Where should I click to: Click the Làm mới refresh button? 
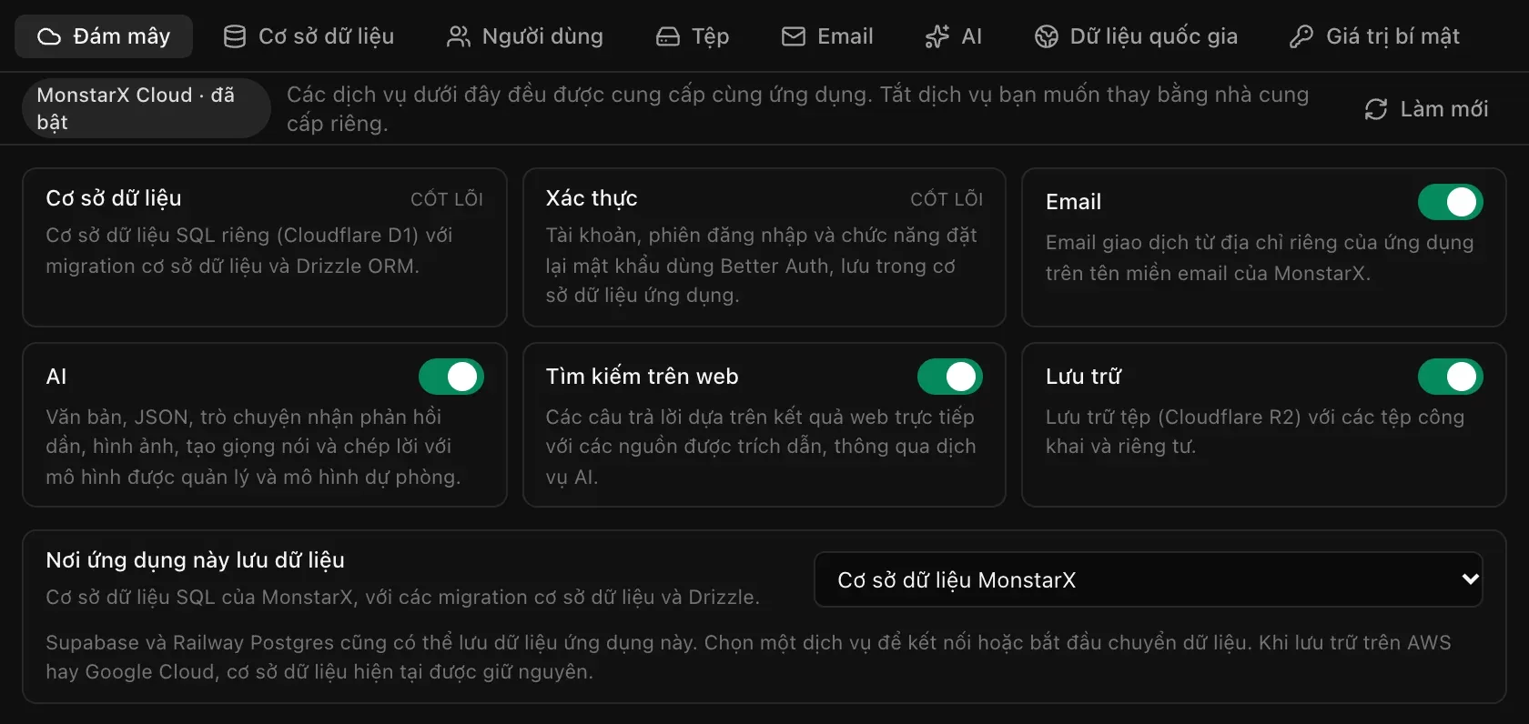1426,109
